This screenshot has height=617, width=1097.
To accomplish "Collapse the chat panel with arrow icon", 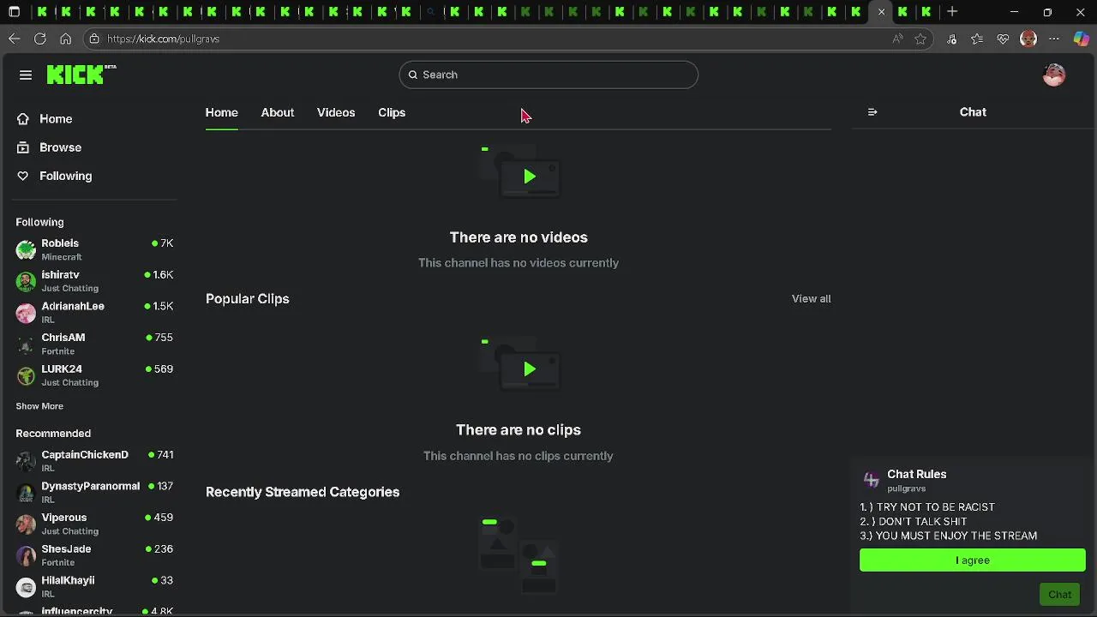I will 872,112.
